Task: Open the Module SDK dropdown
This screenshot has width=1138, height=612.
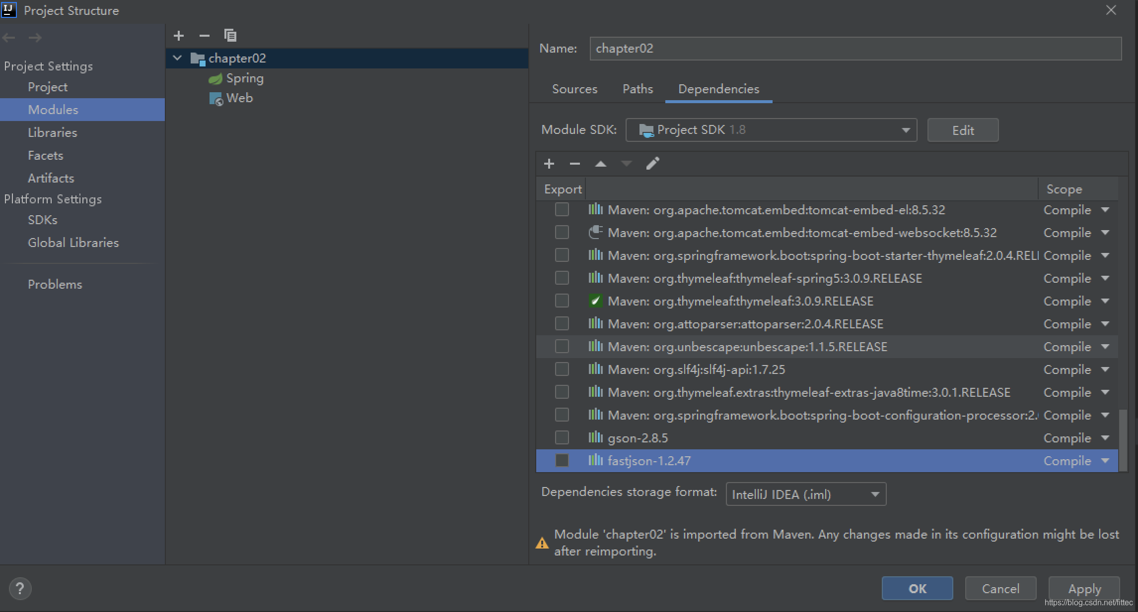Action: [771, 130]
